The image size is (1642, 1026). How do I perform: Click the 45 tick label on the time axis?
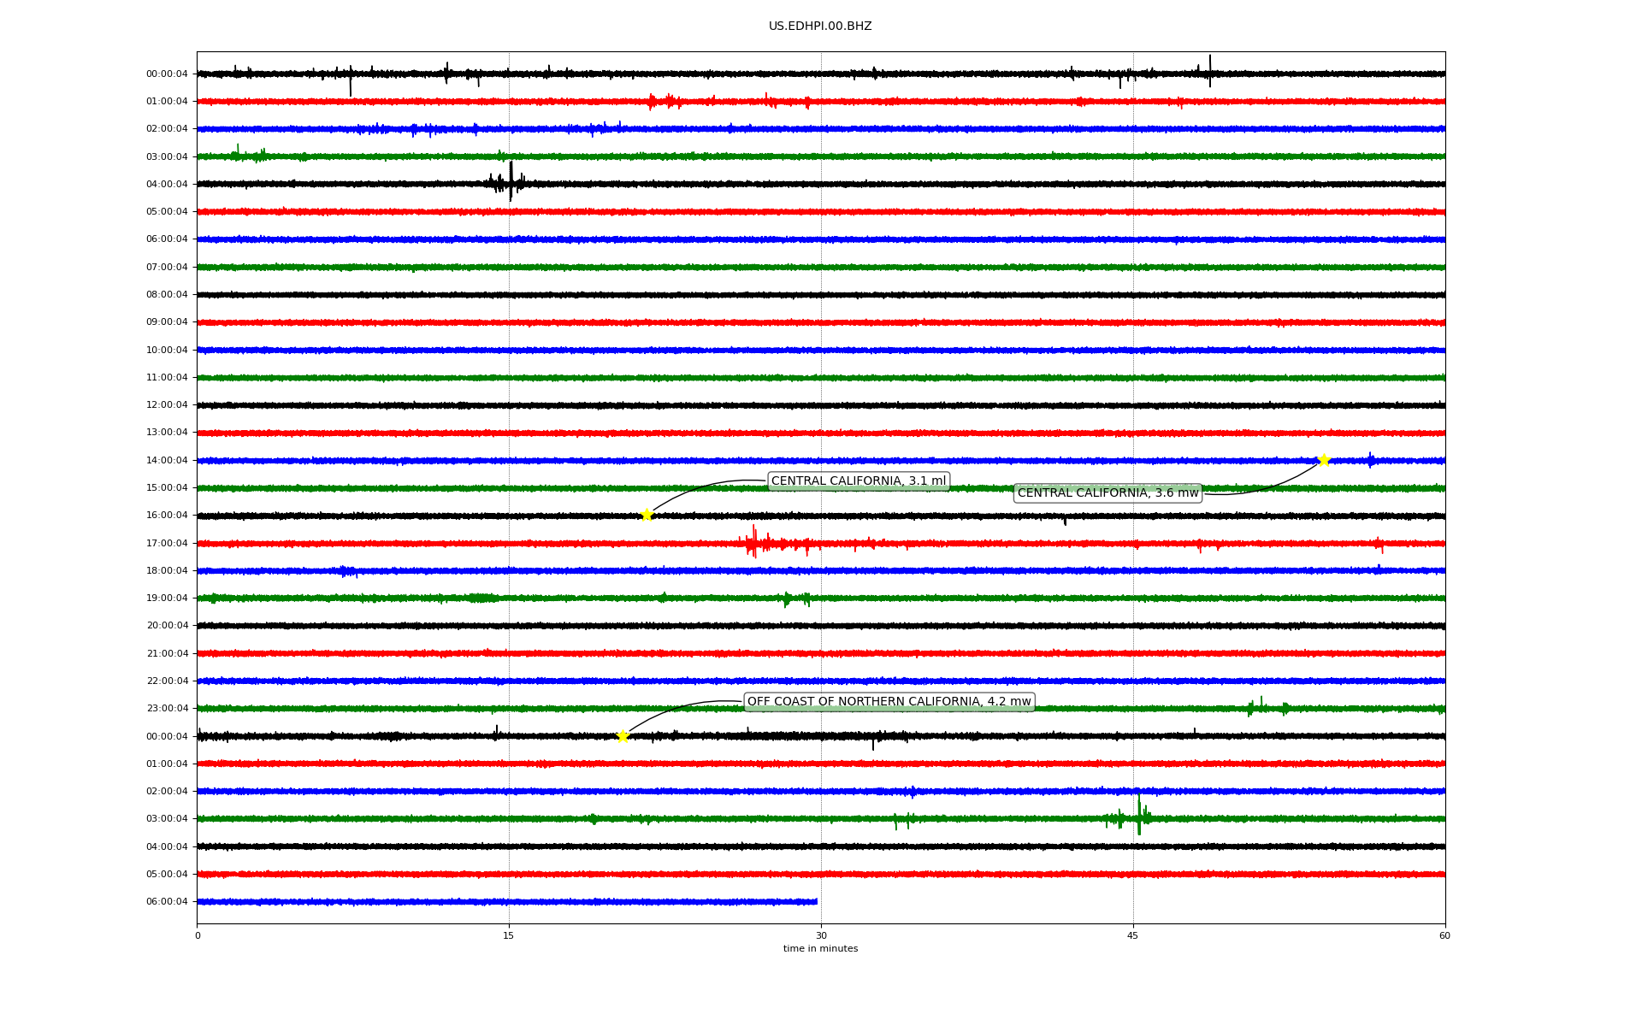(1133, 935)
